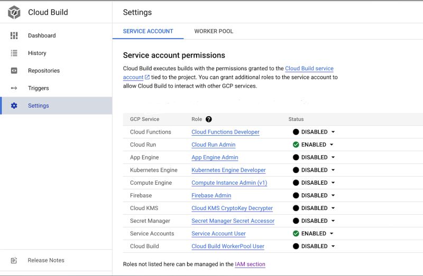The height and width of the screenshot is (276, 423).
Task: Expand the Kubernetes Engine status dropdown arrow
Action: tap(333, 170)
